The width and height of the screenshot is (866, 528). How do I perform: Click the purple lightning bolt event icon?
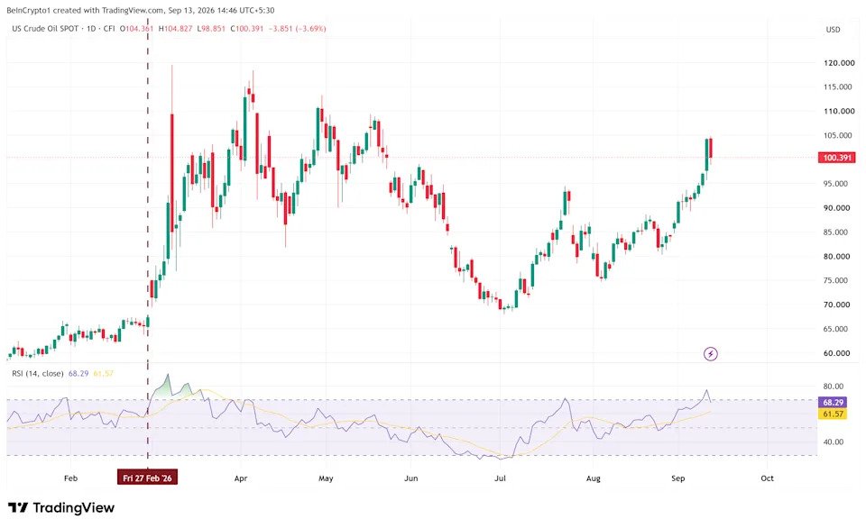pos(711,354)
